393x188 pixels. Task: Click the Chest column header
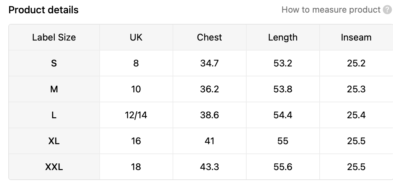pos(209,37)
